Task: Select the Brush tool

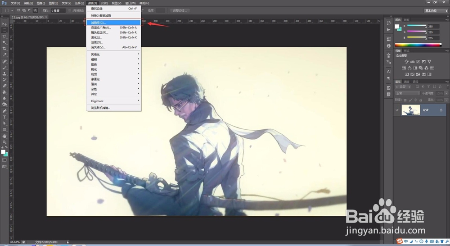Action: tap(4, 68)
